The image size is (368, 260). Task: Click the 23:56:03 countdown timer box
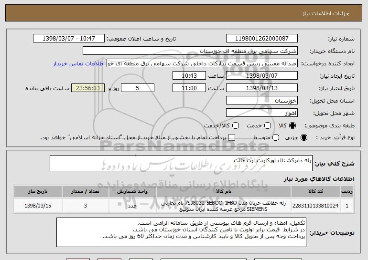[x=88, y=88]
